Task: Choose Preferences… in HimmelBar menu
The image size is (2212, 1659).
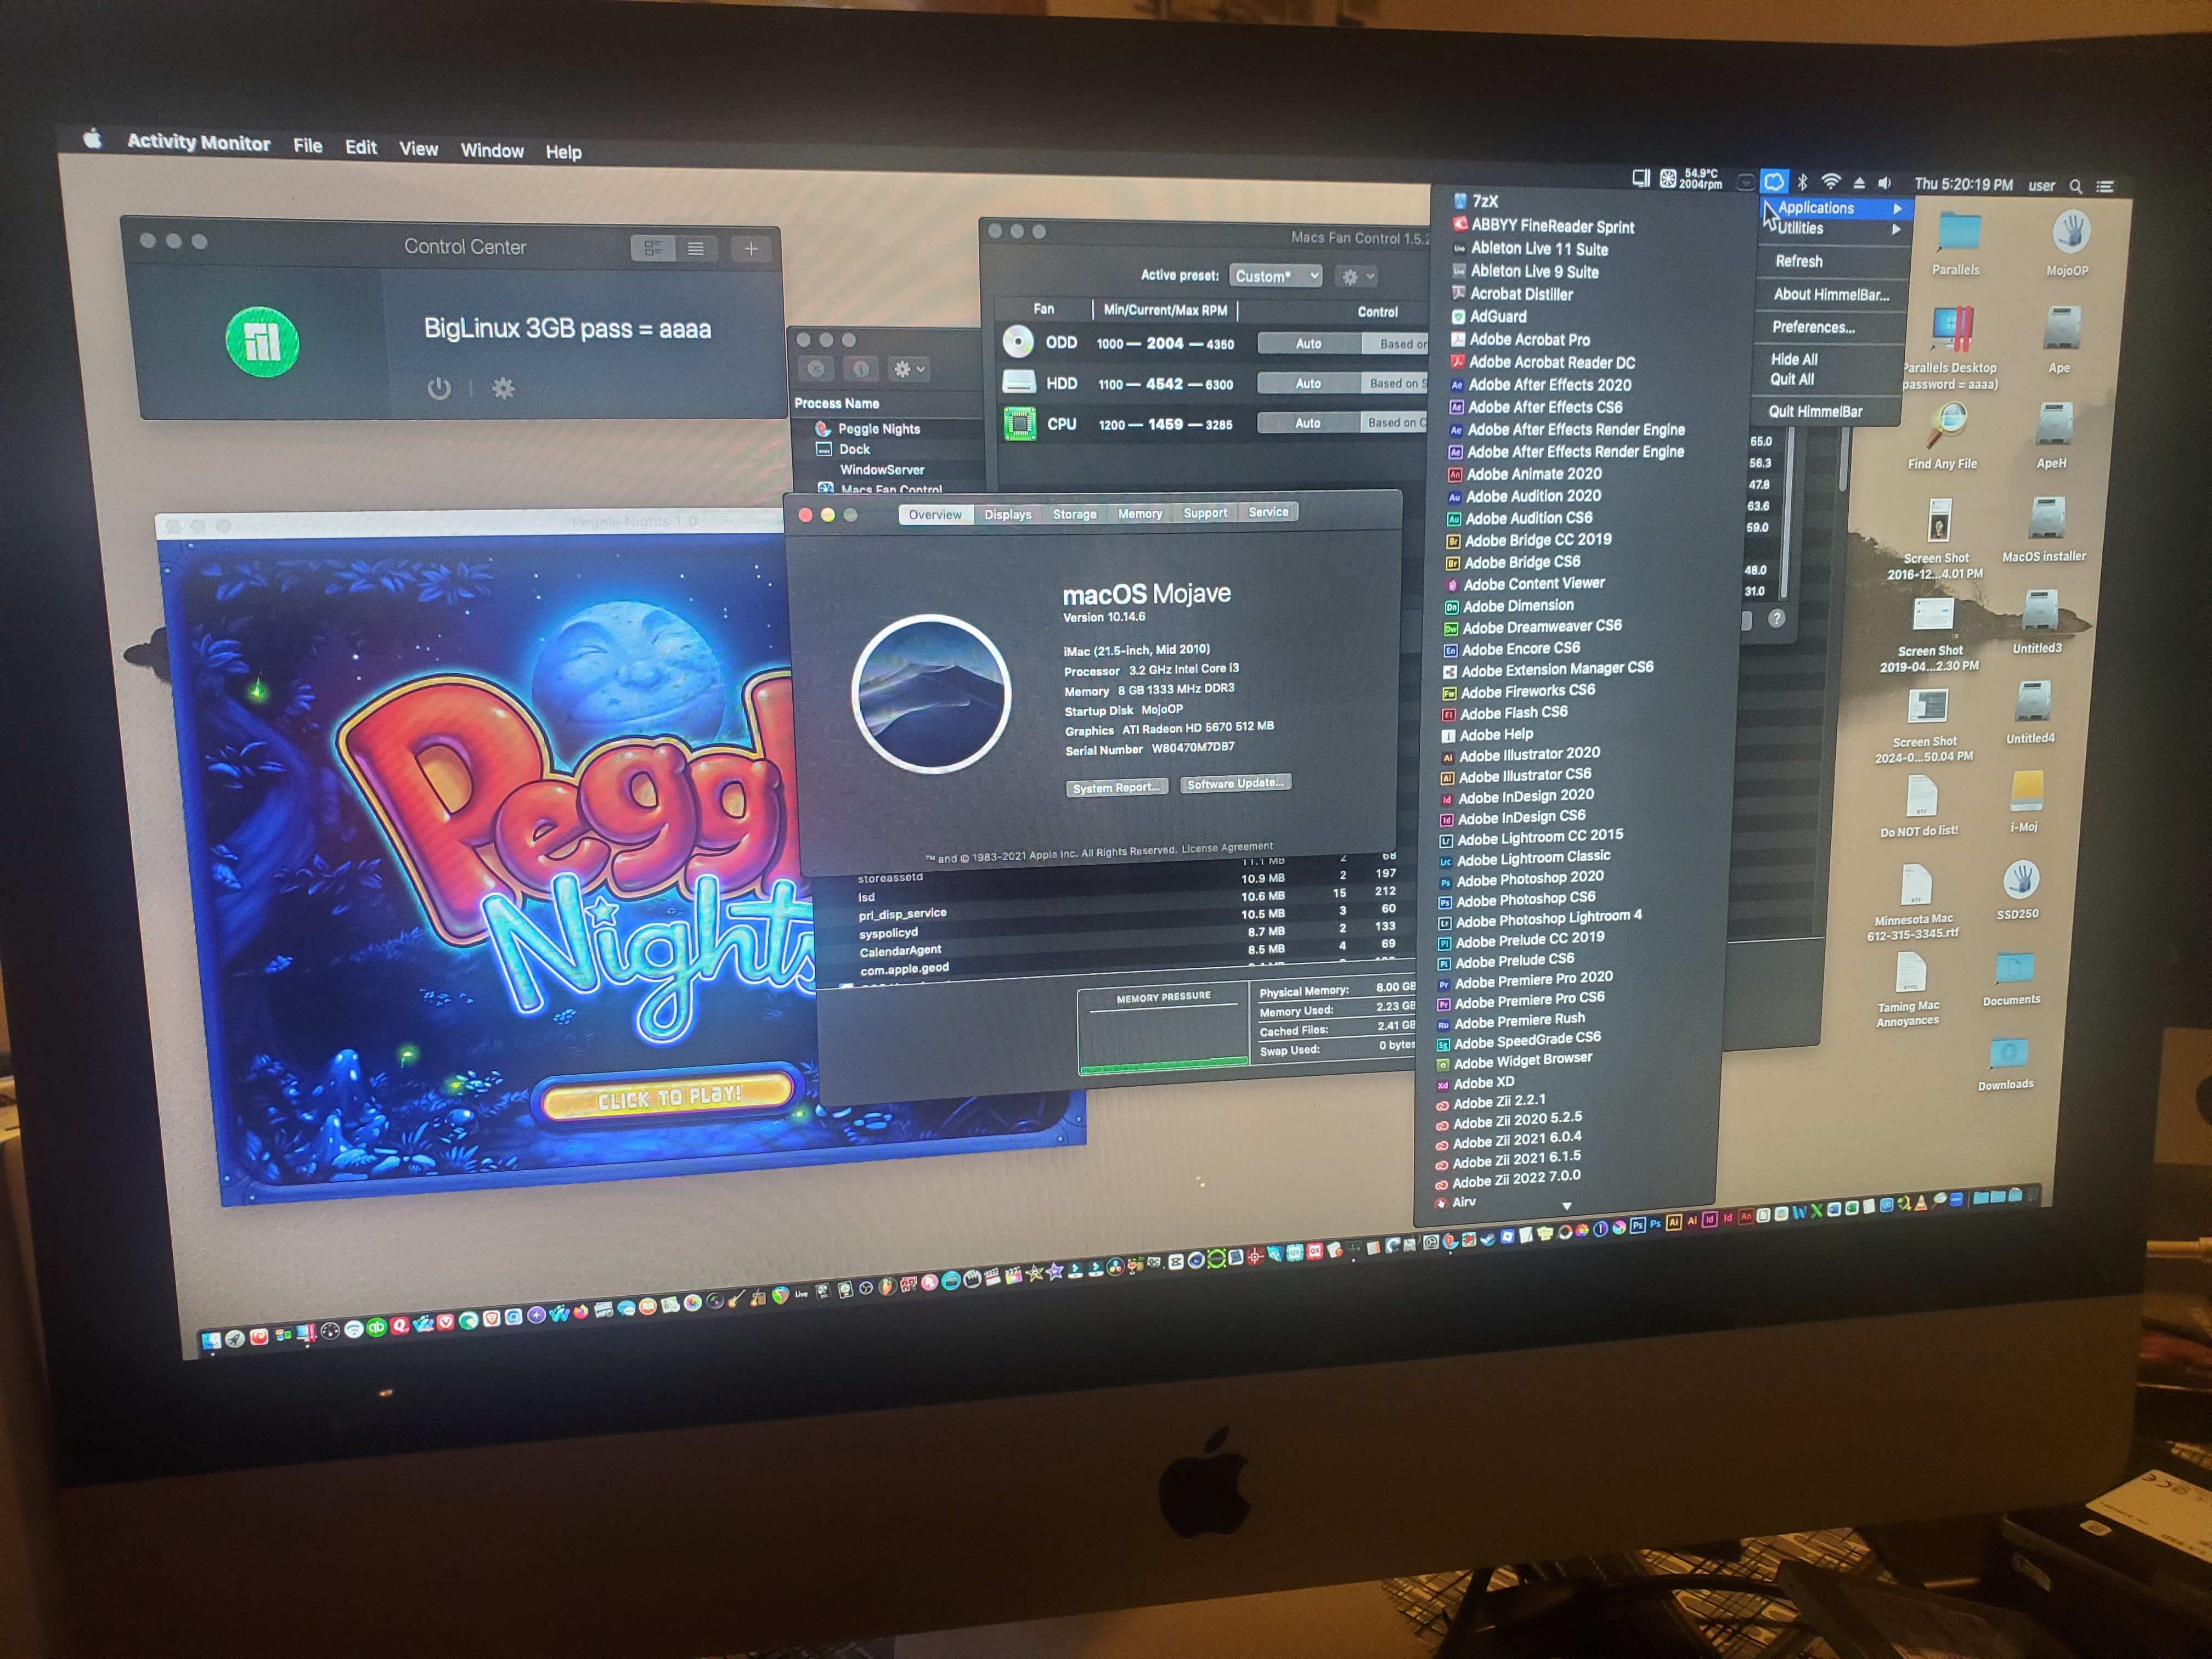Action: (1813, 327)
